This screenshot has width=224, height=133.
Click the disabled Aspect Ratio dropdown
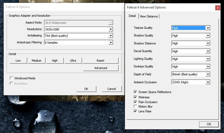point(79,22)
